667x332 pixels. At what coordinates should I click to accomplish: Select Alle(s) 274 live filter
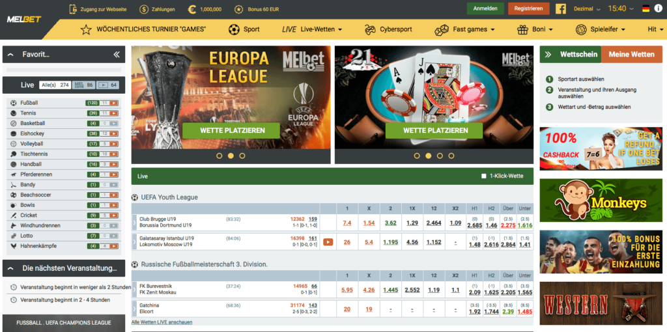(x=55, y=85)
